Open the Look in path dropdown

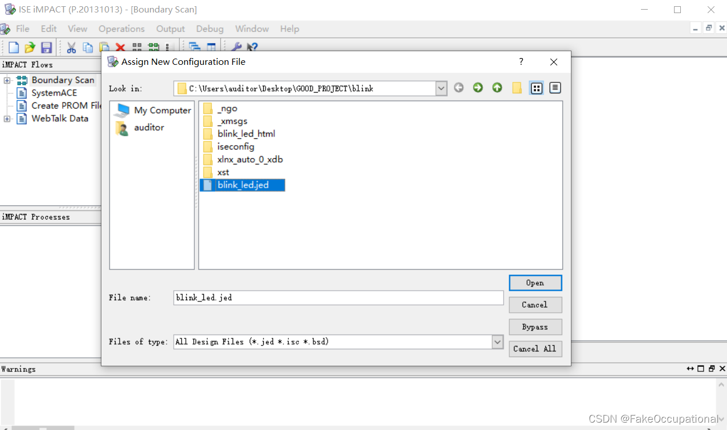(x=441, y=88)
